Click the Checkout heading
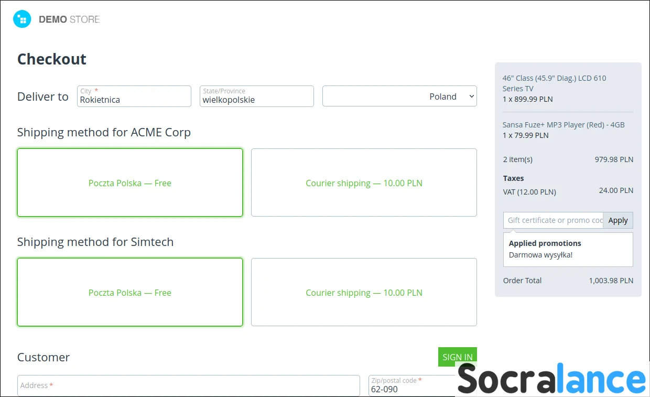Screen dimensions: 650x397 52,59
